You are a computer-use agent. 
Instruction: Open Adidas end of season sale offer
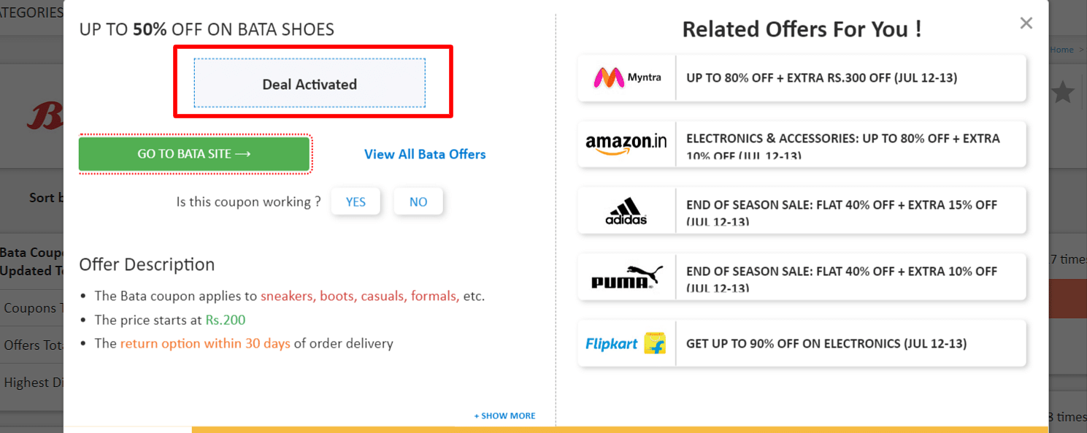pyautogui.click(x=842, y=211)
